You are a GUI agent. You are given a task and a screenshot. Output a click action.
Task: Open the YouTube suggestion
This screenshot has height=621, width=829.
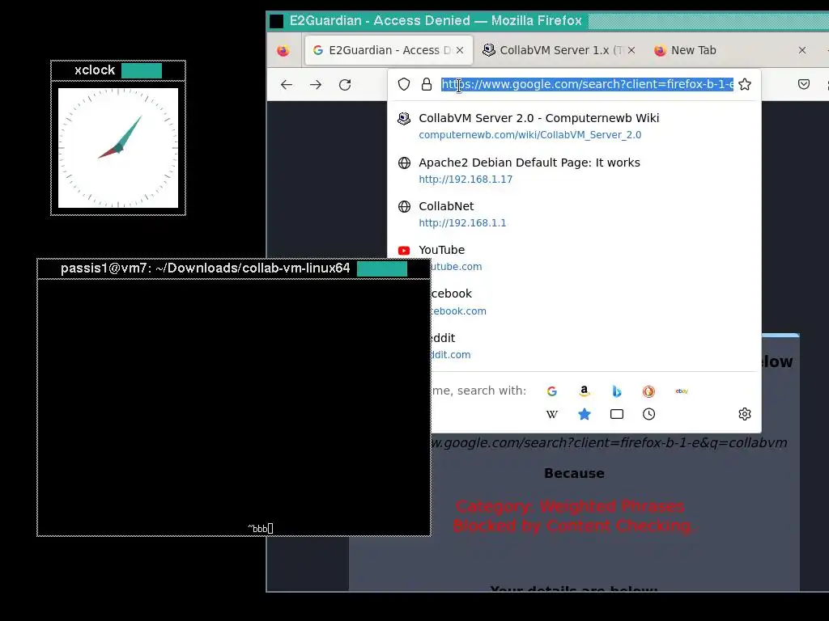tap(574, 258)
